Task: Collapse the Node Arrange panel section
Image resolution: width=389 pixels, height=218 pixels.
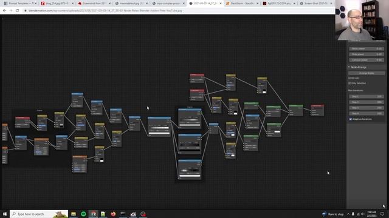Action: 349,67
